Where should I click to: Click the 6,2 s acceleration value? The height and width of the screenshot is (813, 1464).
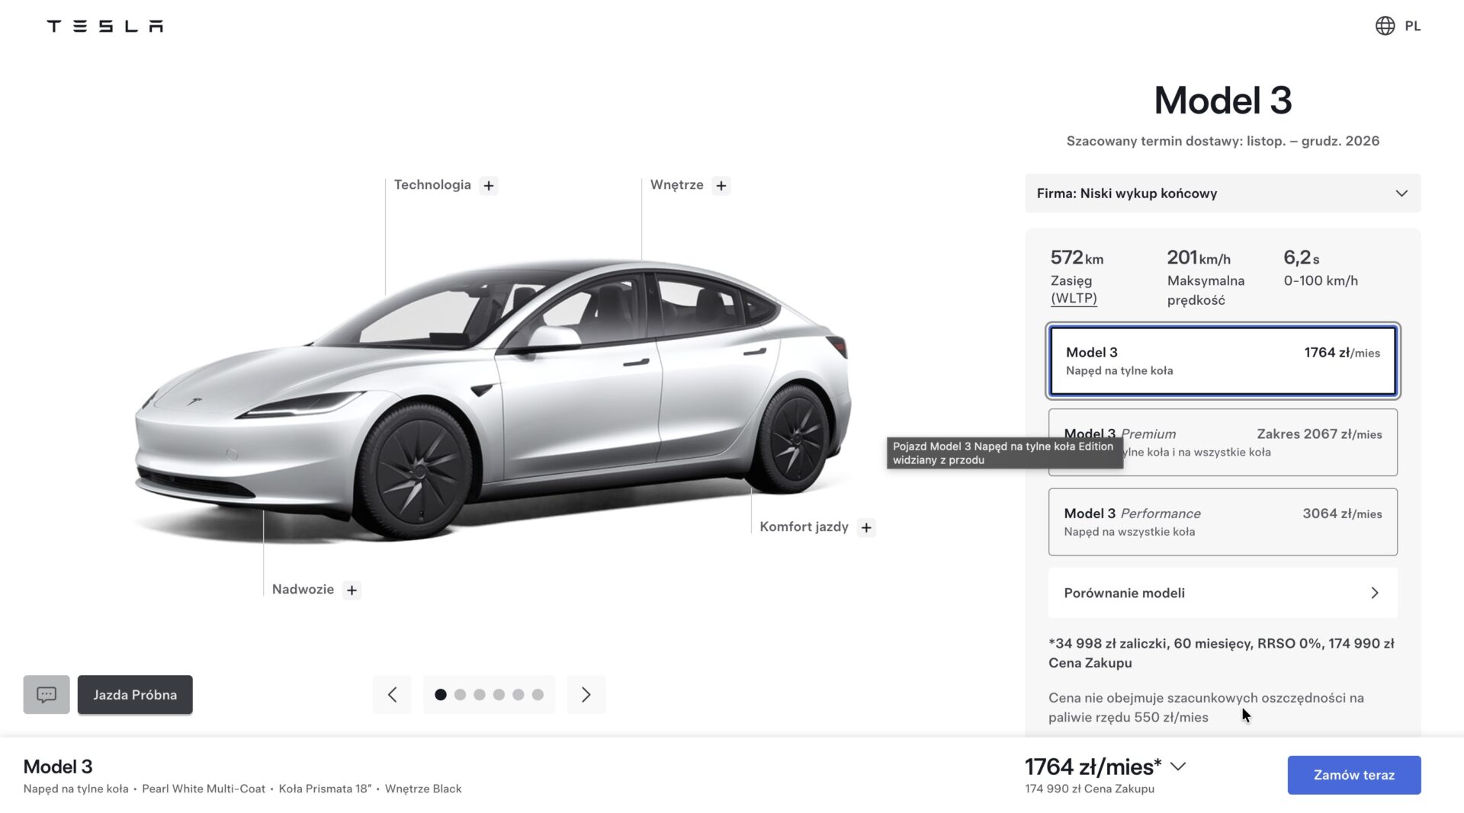[x=1302, y=258]
